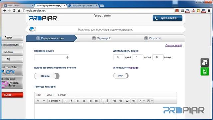Open the partner program sidebar button

coord(12,45)
